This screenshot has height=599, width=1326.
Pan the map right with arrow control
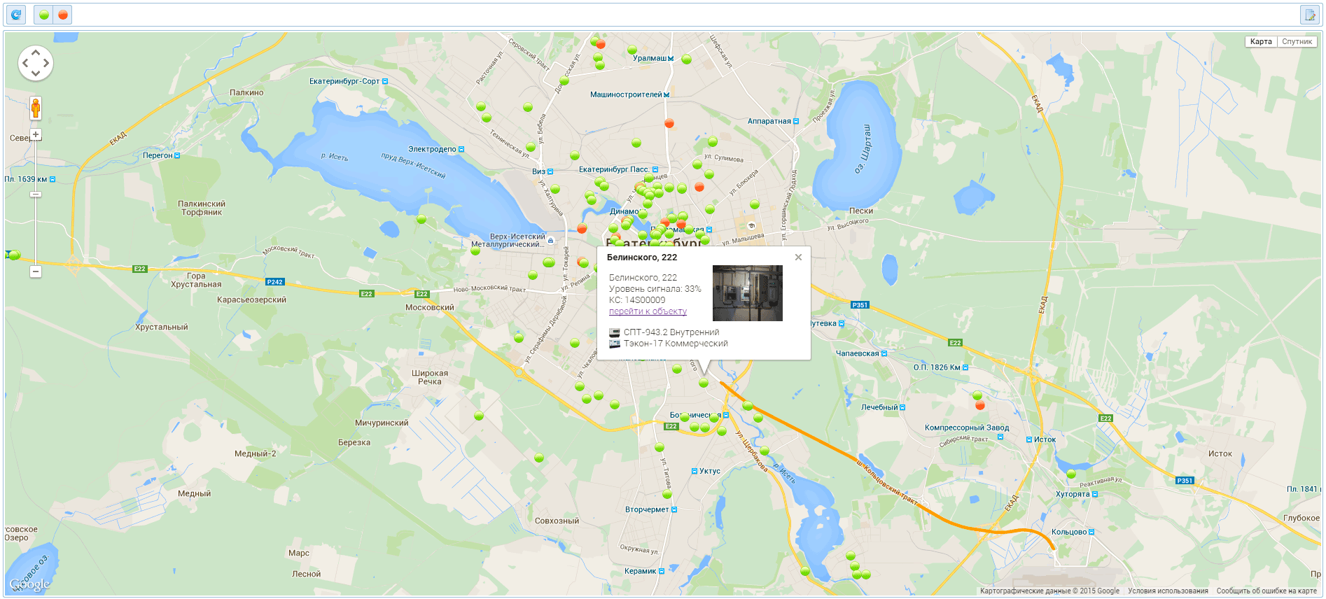[x=47, y=63]
